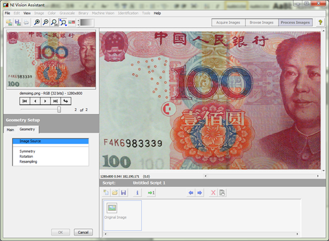Viewport: 329px width, 241px height.
Task: Go to next image with forward arrow
Action: click(x=45, y=101)
